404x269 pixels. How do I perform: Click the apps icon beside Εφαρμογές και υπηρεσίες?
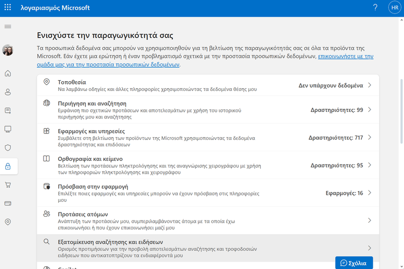46,131
